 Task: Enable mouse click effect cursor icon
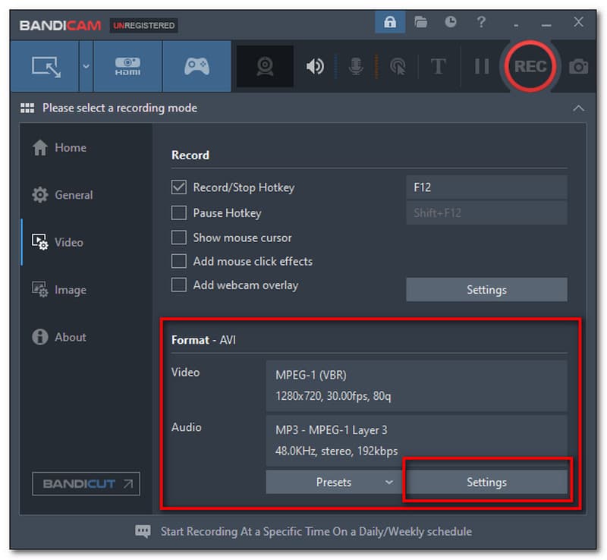[397, 67]
